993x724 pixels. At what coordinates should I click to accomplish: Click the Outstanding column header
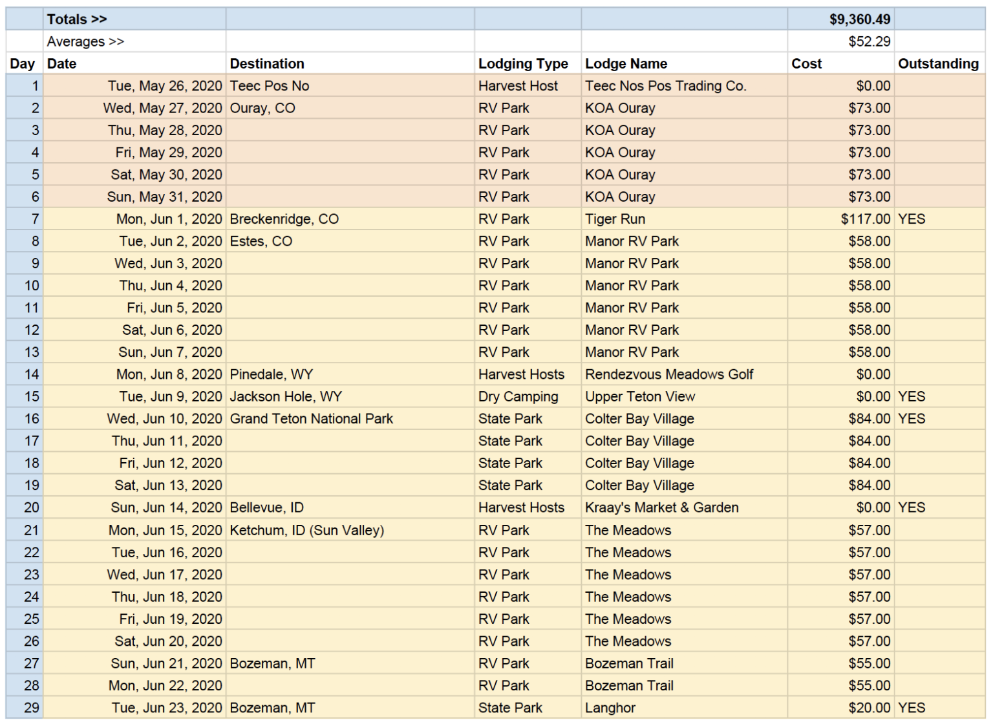tap(938, 63)
